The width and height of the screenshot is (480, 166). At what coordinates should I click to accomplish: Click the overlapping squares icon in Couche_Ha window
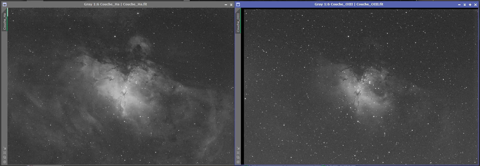tap(5, 157)
